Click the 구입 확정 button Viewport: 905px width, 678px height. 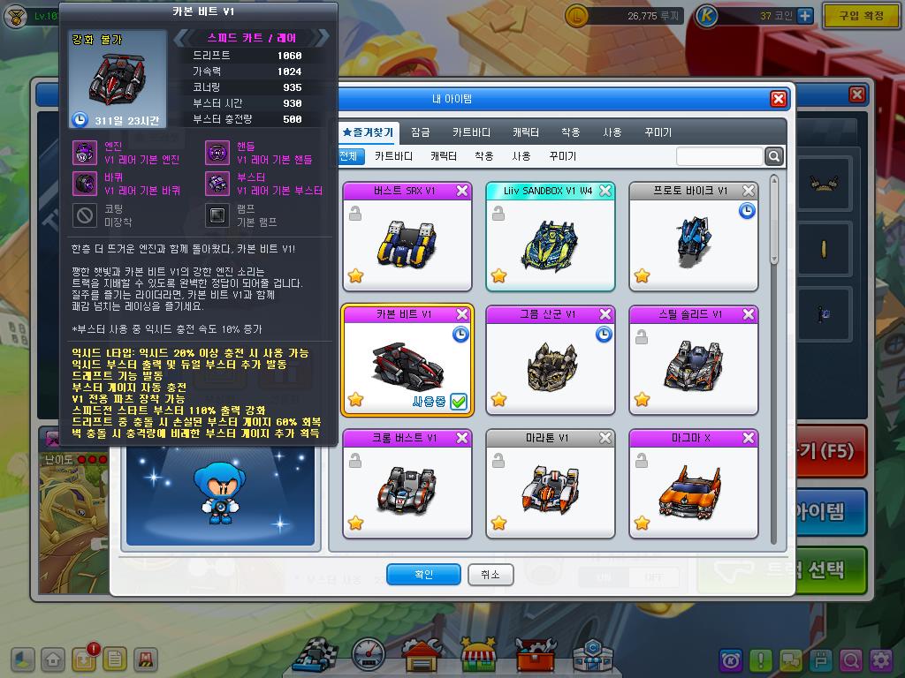[861, 16]
